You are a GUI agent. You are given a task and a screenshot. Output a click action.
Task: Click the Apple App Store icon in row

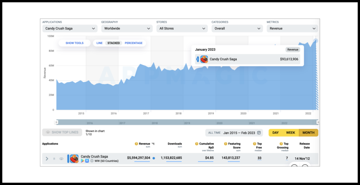(x=87, y=161)
